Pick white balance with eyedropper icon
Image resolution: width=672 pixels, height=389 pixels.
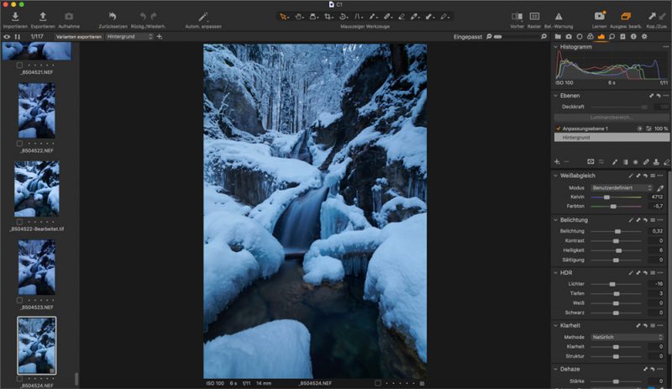coord(660,188)
